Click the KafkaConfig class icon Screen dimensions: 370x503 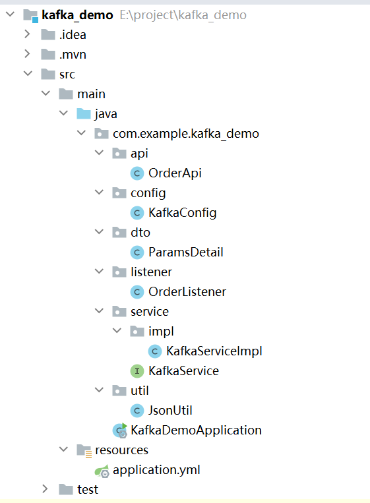coord(137,213)
